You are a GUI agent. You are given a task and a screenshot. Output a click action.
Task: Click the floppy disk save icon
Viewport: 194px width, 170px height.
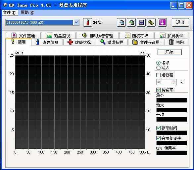click(x=141, y=22)
